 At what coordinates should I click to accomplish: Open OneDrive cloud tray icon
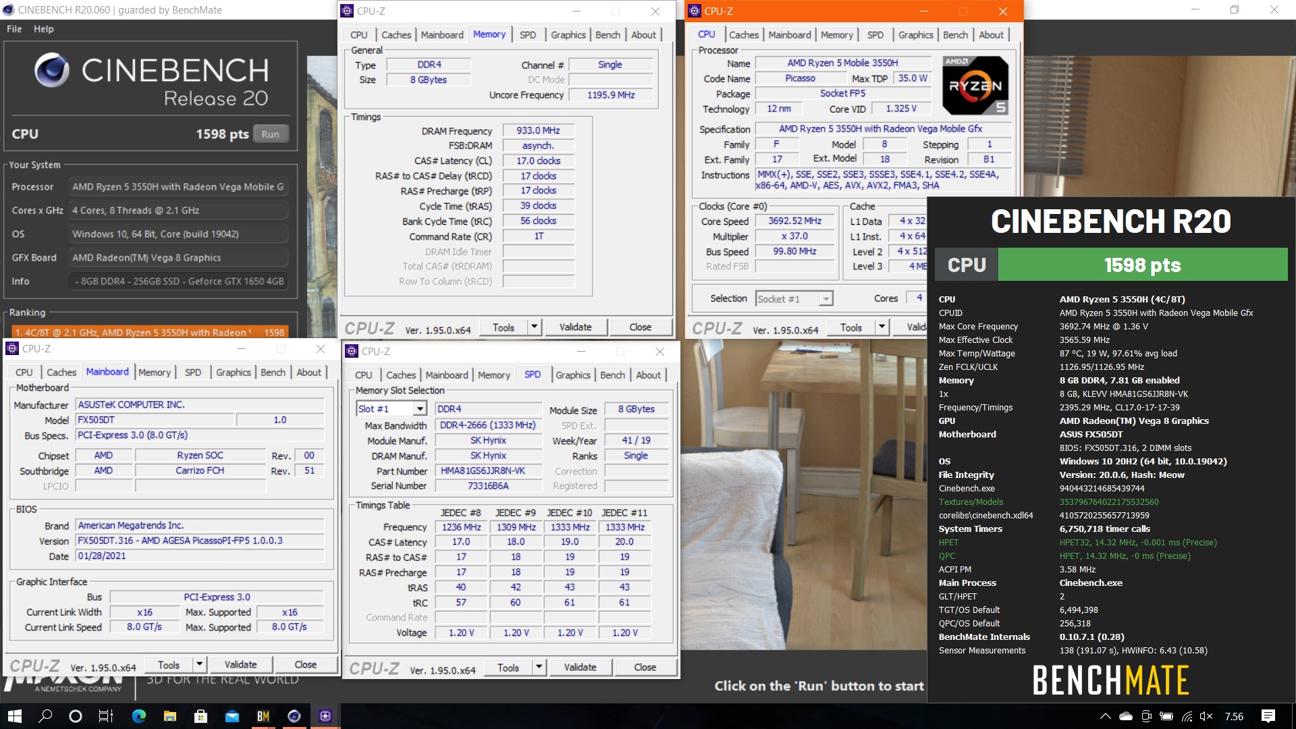click(x=1125, y=716)
